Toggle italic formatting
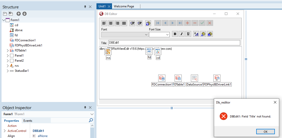The image size is (282, 138). tap(182, 34)
